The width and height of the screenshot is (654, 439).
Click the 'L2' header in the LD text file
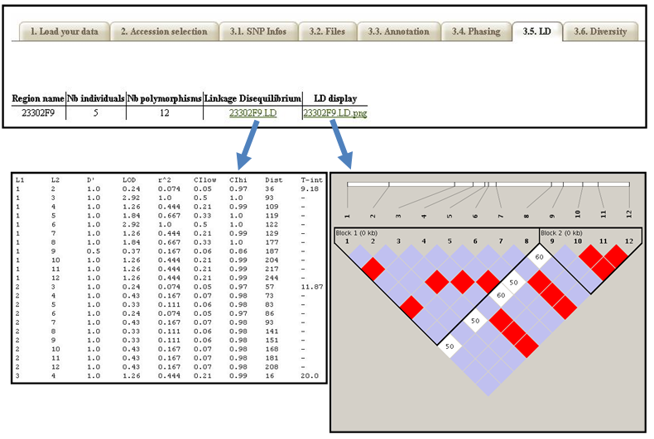55,180
